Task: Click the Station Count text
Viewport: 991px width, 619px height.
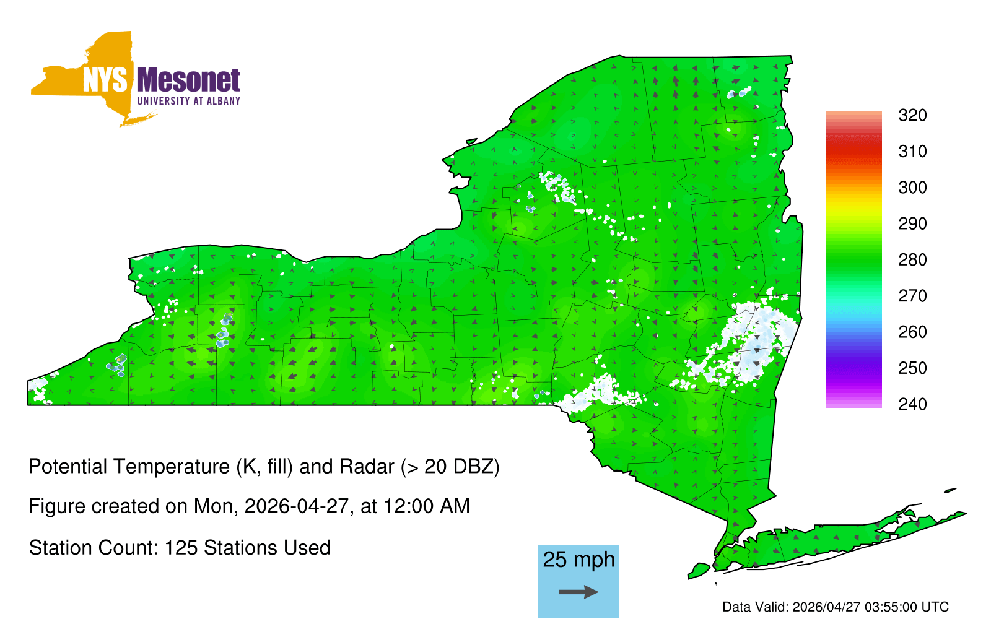Action: pyautogui.click(x=180, y=548)
